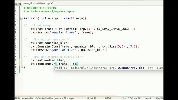178x100 pixels.
Task: Click "regular frame" string literal
Action: 63,32
